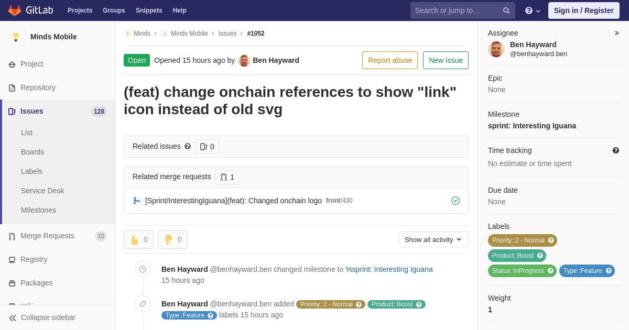
Task: Expand the Help menu dropdown in navbar
Action: (533, 10)
